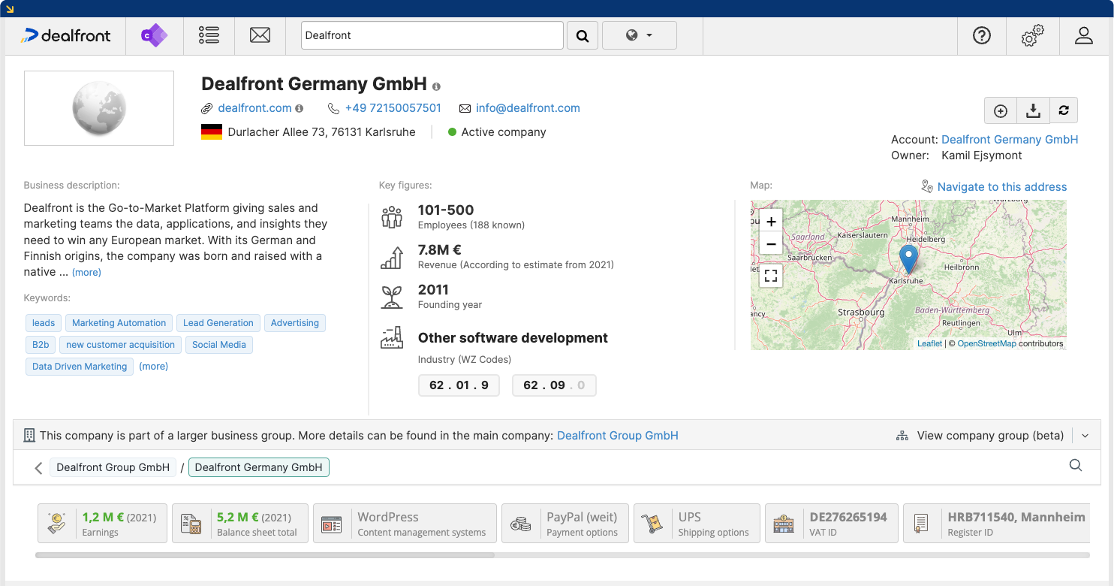Viewport: 1114px width, 586px height.
Task: Click the search magnifier button
Action: (x=582, y=35)
